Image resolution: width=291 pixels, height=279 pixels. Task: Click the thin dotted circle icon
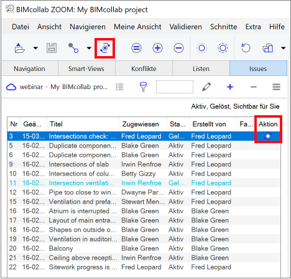[x=201, y=48]
